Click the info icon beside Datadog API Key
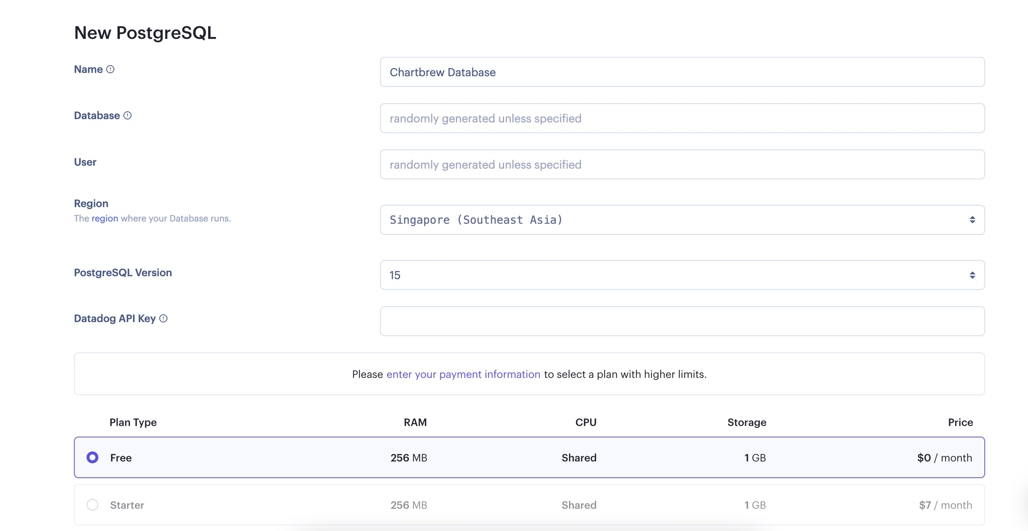This screenshot has height=531, width=1028. pyautogui.click(x=163, y=318)
